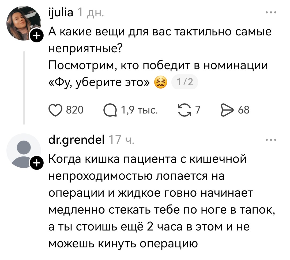Image resolution: width=290 pixels, height=260 pixels.
Task: Repost ijulia's post using the repost arrows icon
Action: 184,109
